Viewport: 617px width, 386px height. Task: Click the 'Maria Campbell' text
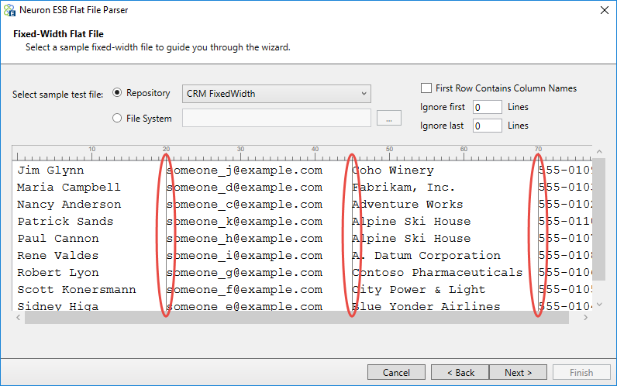point(69,188)
